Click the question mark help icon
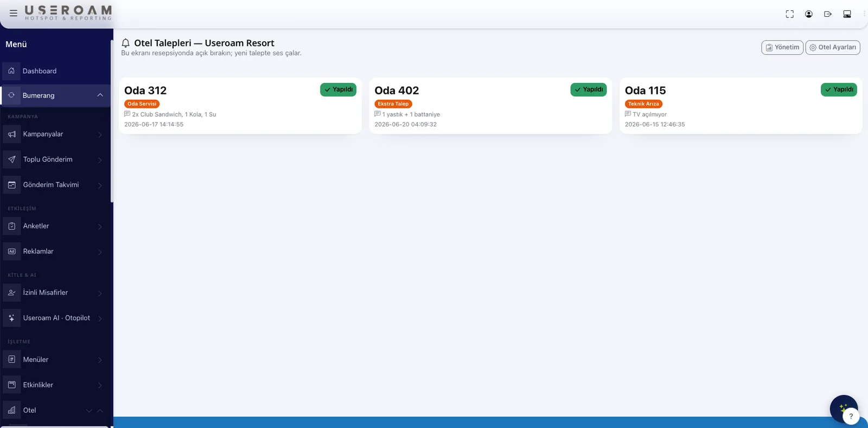Screen dimensions: 868x428 point(851,416)
